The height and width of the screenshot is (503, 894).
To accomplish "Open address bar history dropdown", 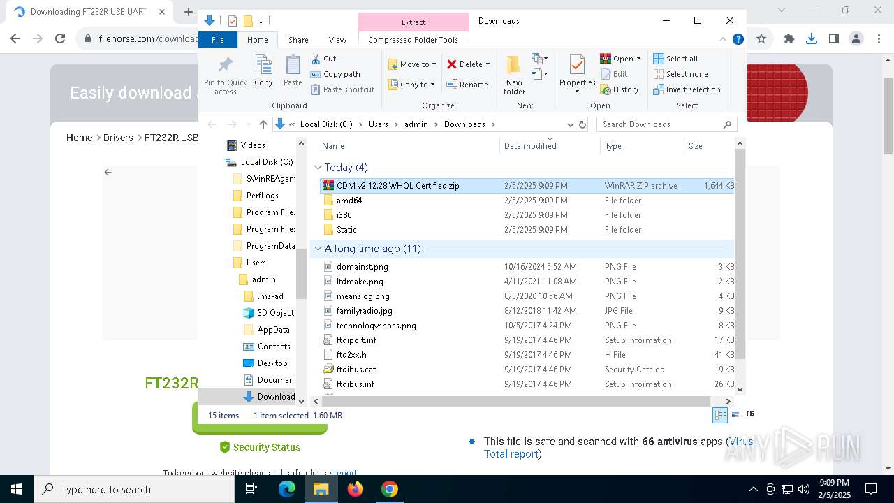I will (570, 124).
